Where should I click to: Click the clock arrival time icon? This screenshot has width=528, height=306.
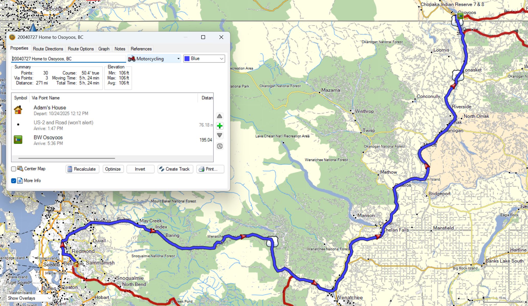(x=219, y=146)
